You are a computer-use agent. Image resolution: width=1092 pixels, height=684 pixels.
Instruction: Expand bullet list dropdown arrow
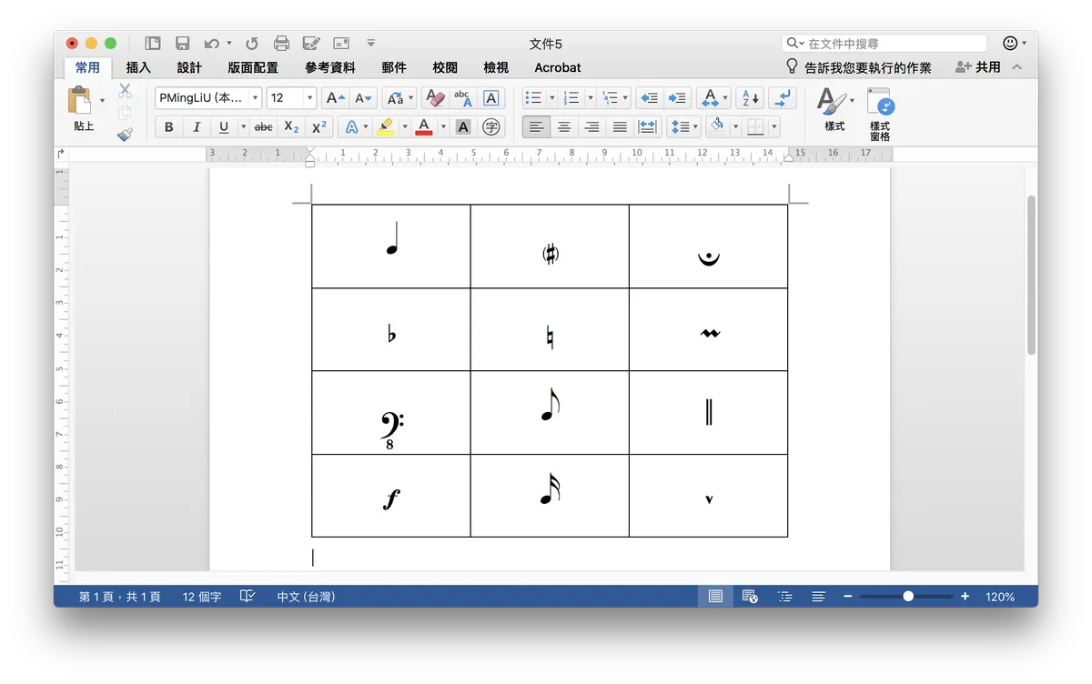pyautogui.click(x=551, y=98)
